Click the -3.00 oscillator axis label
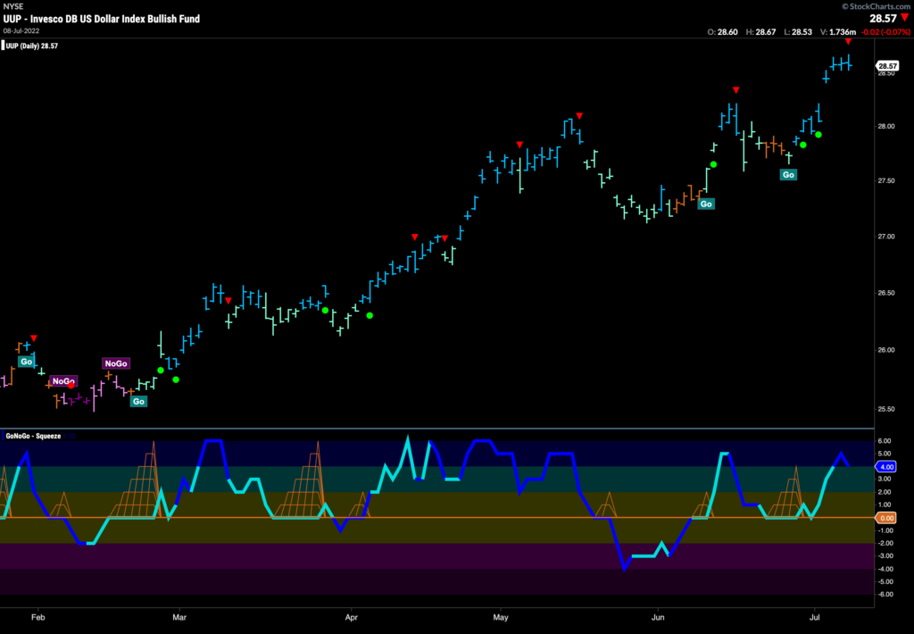The width and height of the screenshot is (914, 634). 885,555
